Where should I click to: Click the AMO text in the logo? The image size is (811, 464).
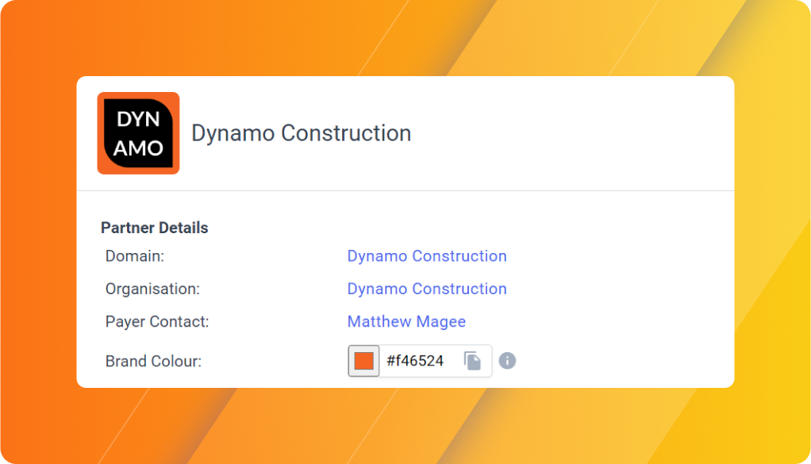pyautogui.click(x=138, y=148)
